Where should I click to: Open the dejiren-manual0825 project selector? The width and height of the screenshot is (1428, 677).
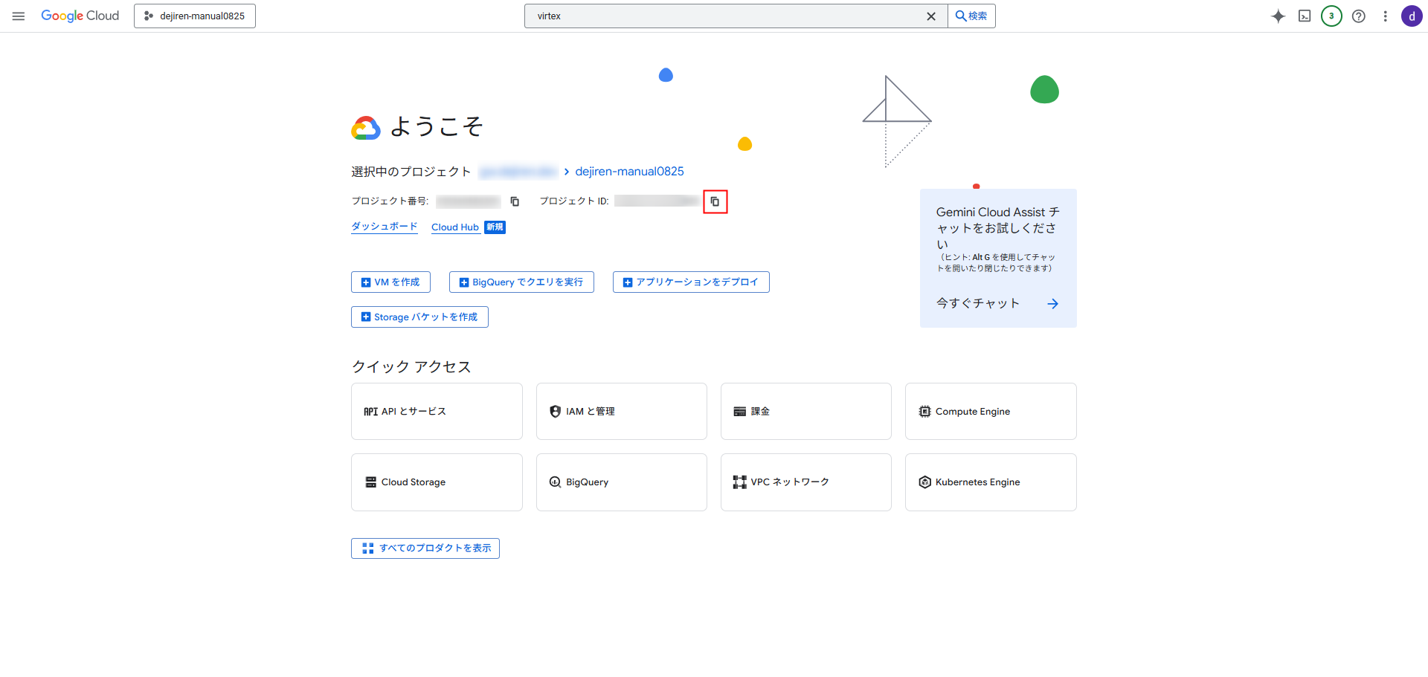[x=195, y=16]
